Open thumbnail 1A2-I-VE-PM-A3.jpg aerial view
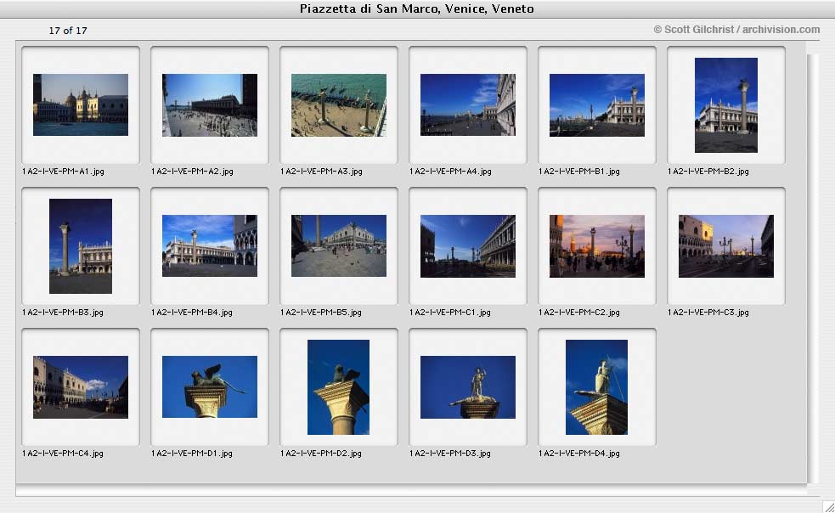The height and width of the screenshot is (513, 835). coord(339,105)
